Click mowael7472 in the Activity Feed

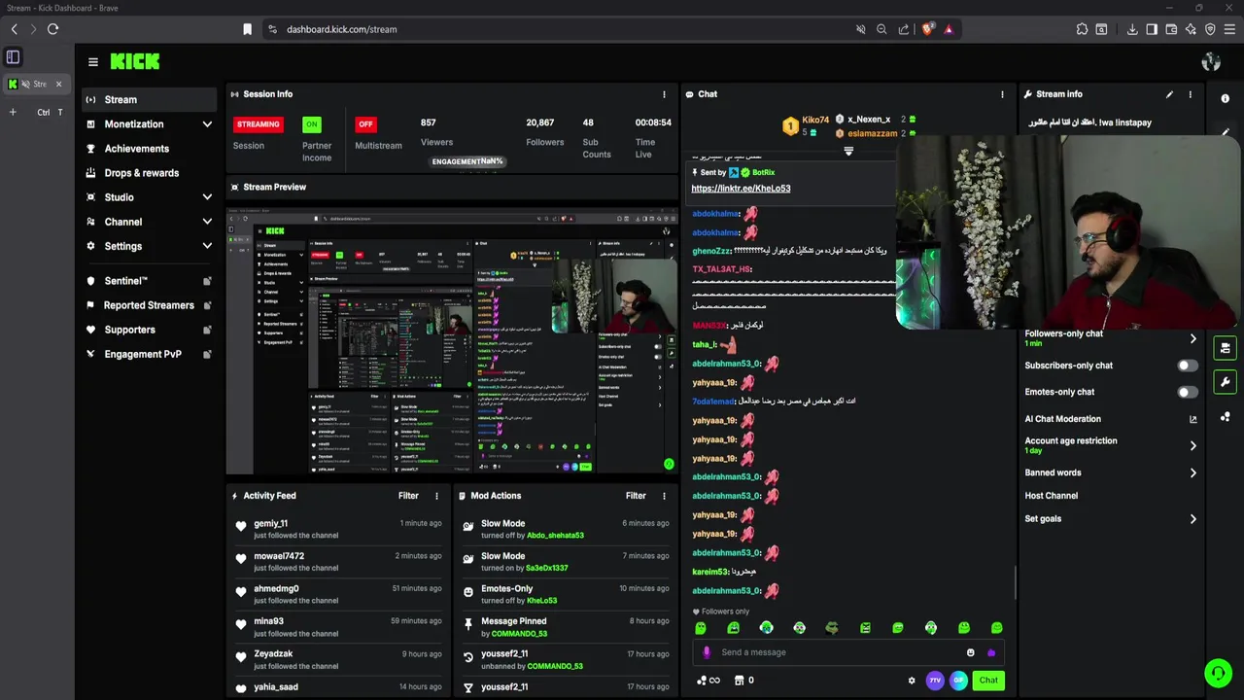(279, 556)
